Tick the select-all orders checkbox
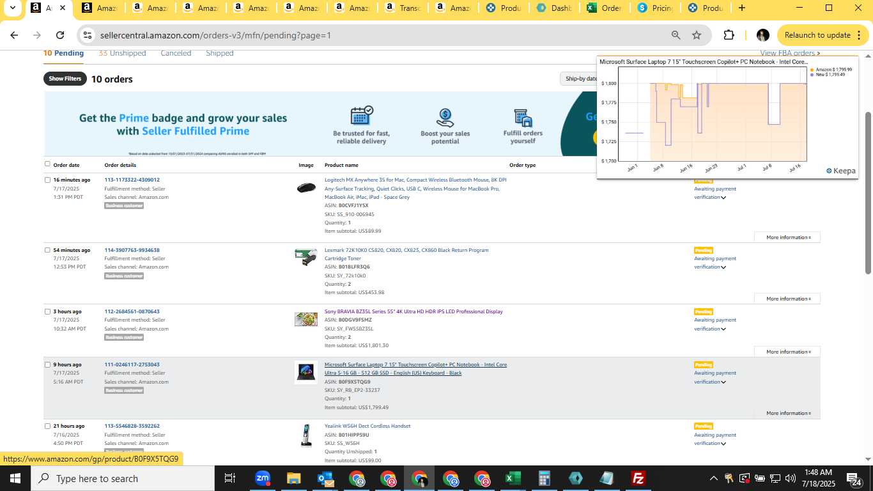This screenshot has width=873, height=491. [47, 164]
